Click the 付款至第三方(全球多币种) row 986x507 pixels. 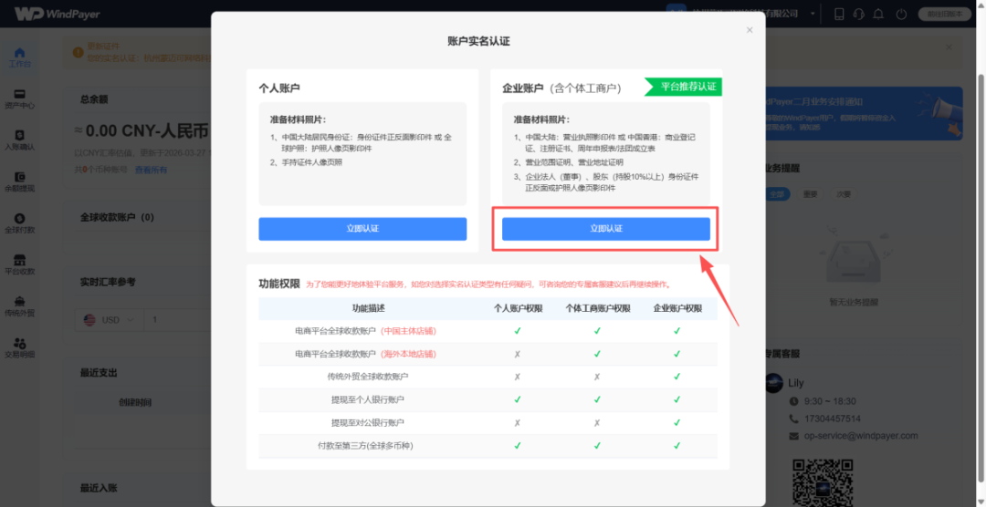tap(488, 445)
